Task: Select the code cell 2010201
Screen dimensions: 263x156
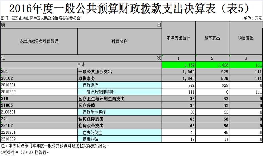Action: click(x=39, y=85)
